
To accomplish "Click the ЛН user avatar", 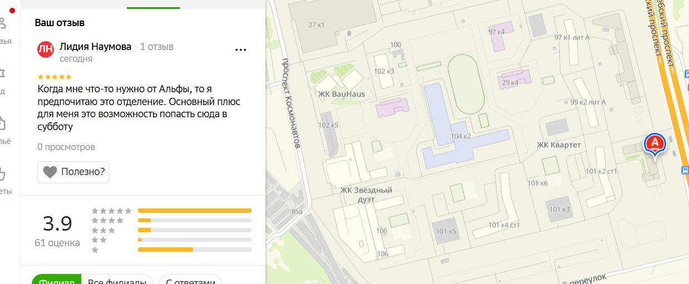I will 46,49.
